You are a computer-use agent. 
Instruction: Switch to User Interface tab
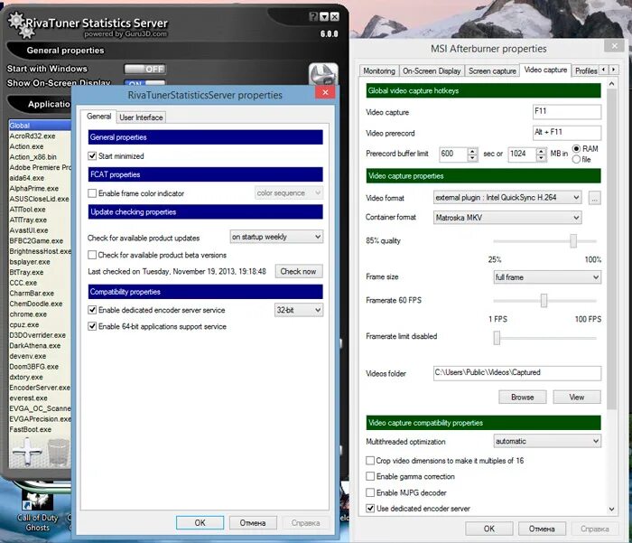141,117
